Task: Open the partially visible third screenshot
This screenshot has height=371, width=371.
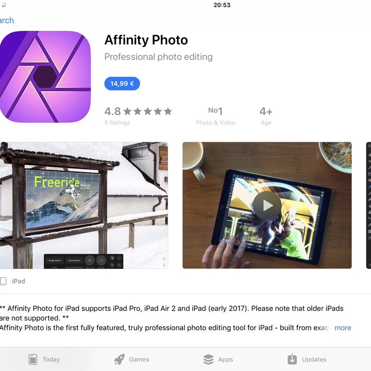Action: point(368,206)
